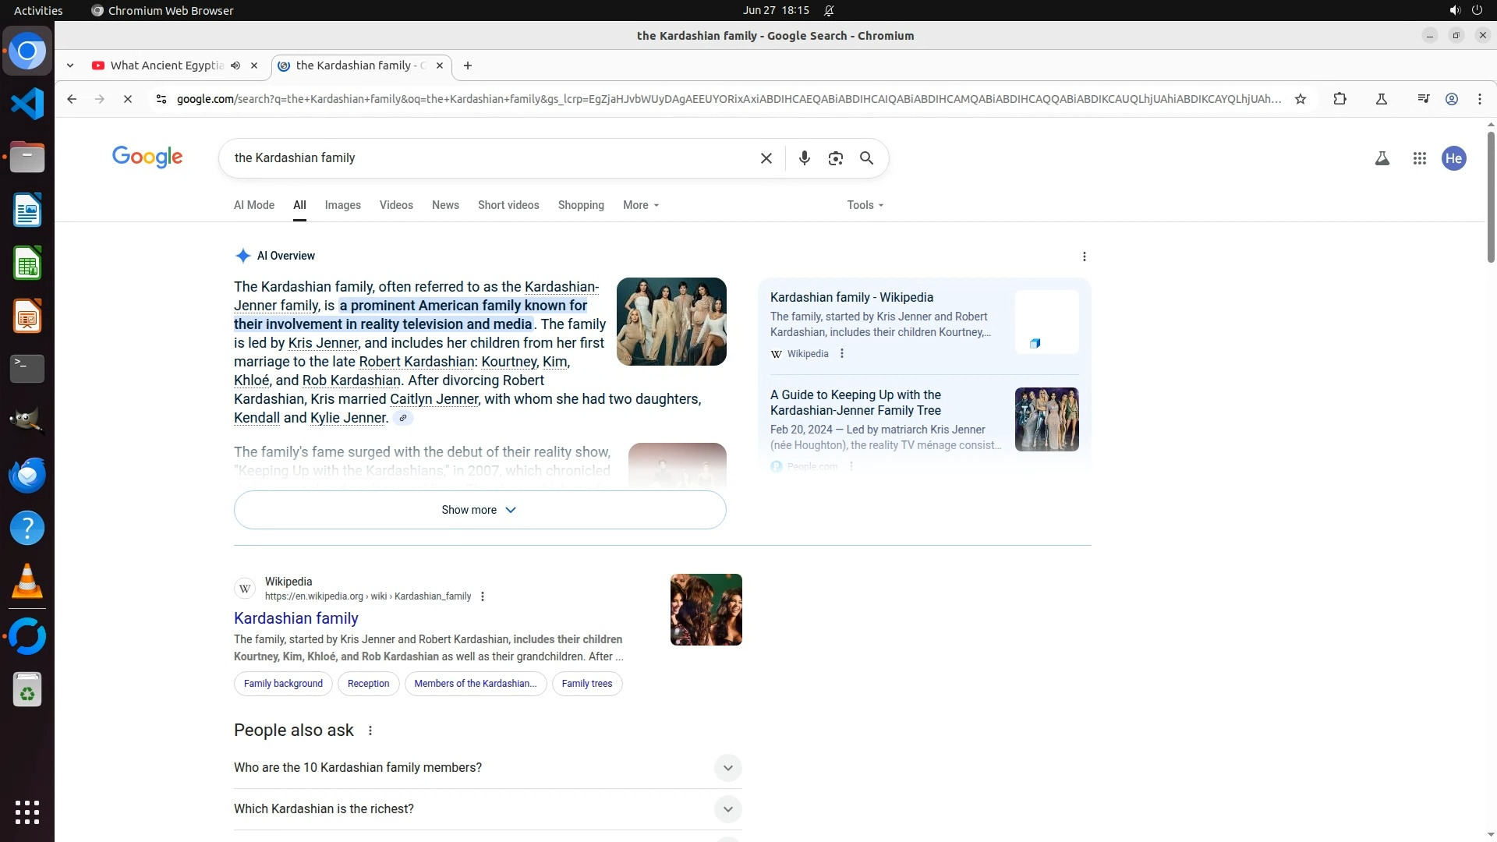
Task: Bookmark this page with star icon
Action: coord(1300,99)
